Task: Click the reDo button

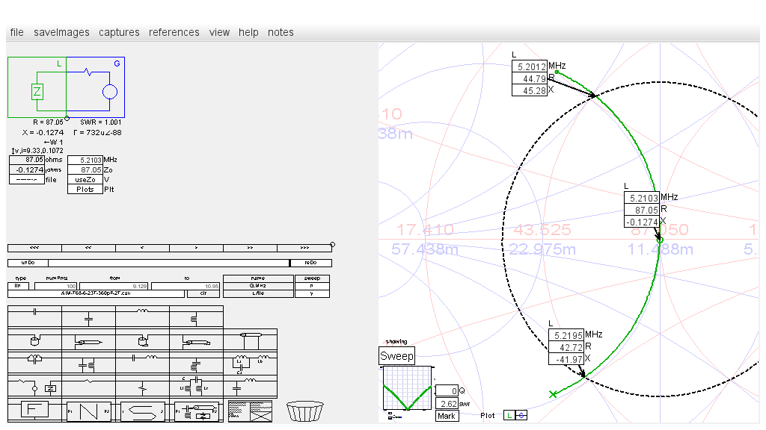Action: [311, 263]
